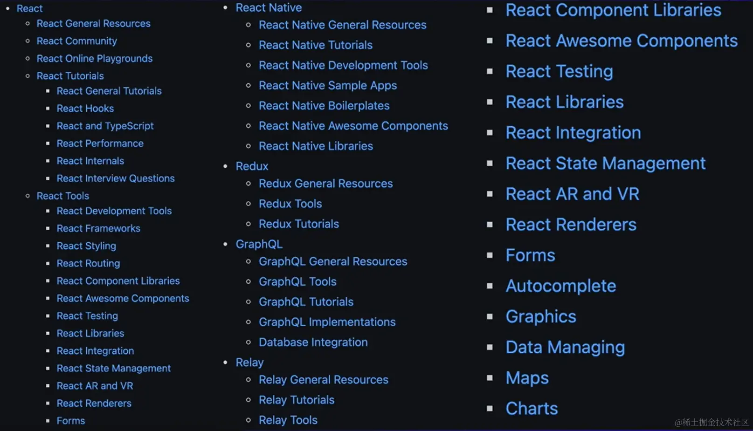Click React Native Tutorials link
The image size is (753, 431).
(316, 45)
